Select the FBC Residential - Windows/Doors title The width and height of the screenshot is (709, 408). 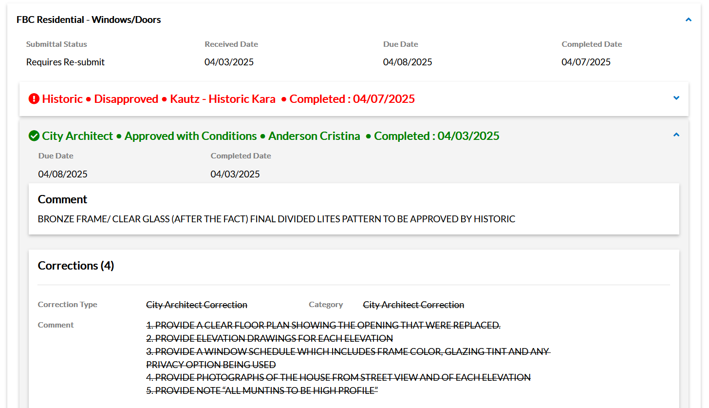coord(89,20)
